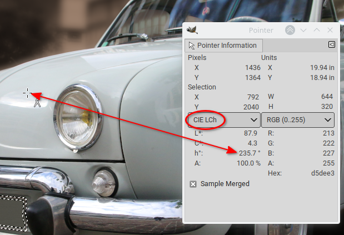
Task: Click the GIMP Wilber icon in the Pointer title bar
Action: pyautogui.click(x=192, y=30)
